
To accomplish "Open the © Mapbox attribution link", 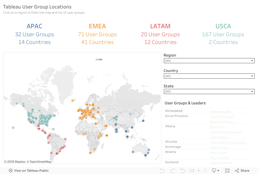I will (x=15, y=162).
